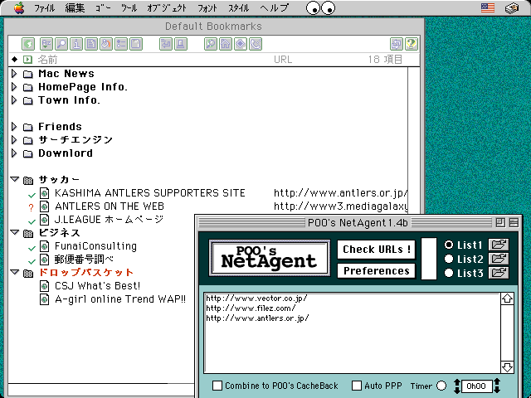The width and height of the screenshot is (531, 398).
Task: Click the eyes icon in menu bar
Action: click(x=320, y=8)
